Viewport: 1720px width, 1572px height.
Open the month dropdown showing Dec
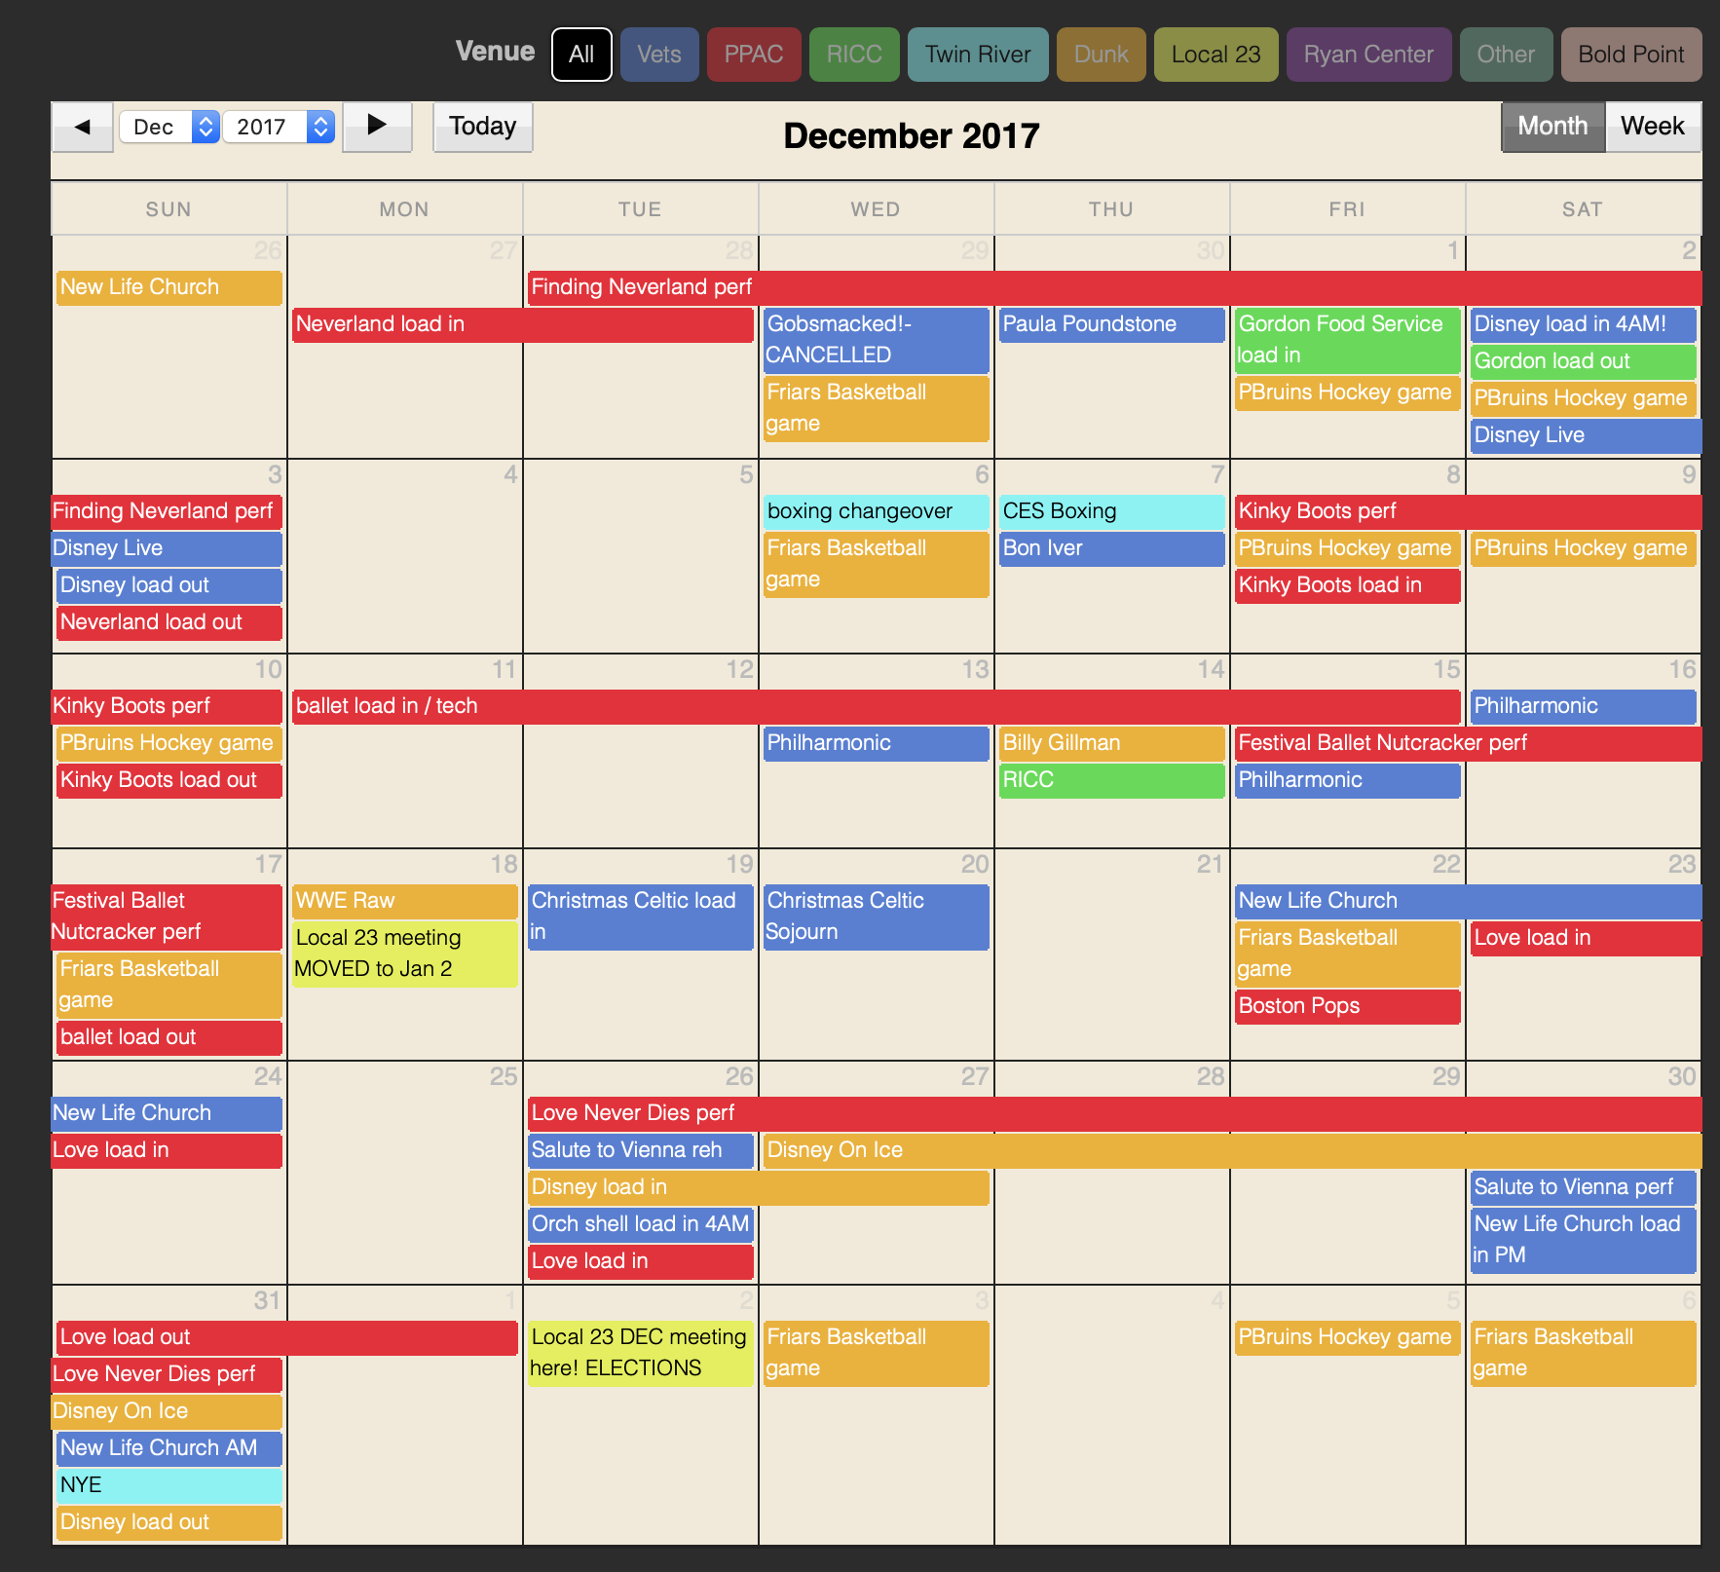pos(168,127)
